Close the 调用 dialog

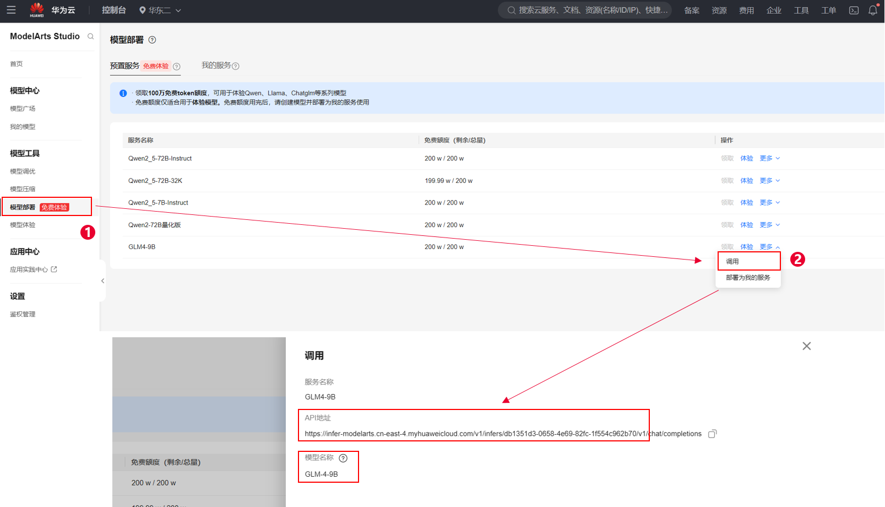point(807,346)
